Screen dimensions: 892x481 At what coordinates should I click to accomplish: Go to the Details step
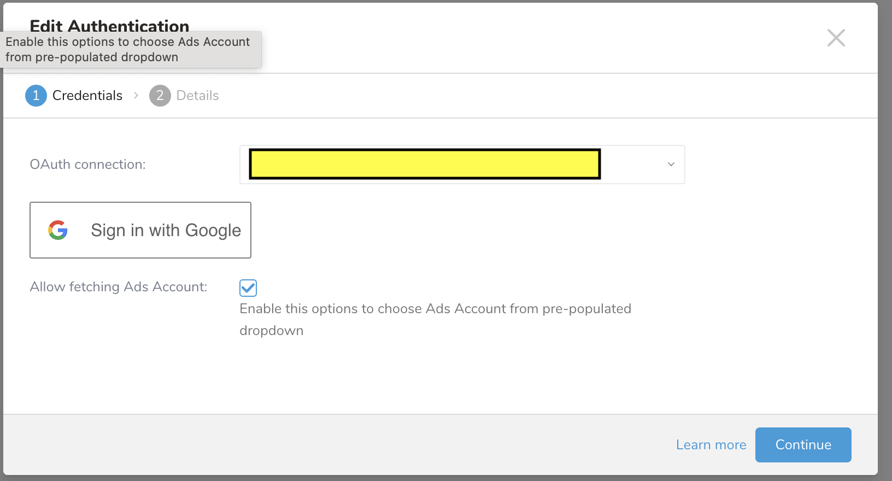(x=197, y=96)
